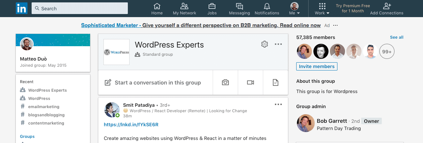Open the lnkd.in link in post

131,125
